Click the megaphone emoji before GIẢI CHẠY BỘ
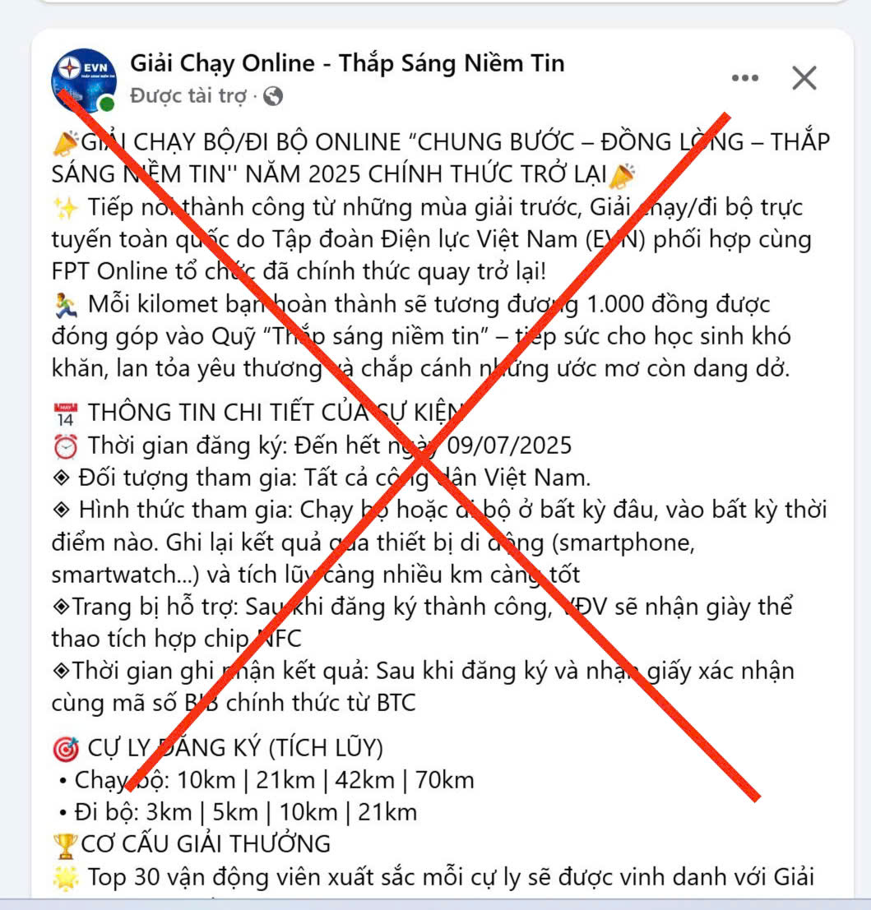 (x=65, y=143)
